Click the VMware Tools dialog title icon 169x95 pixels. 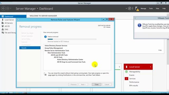(135, 18)
